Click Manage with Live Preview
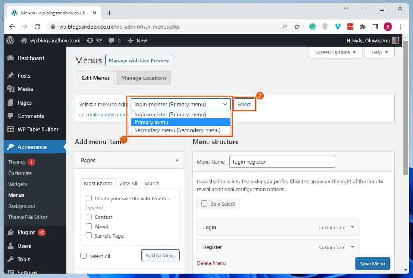413x278 pixels. [x=138, y=60]
